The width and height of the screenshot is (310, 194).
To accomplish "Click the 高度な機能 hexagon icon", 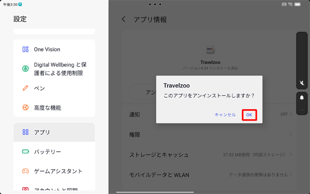I will pyautogui.click(x=25, y=108).
